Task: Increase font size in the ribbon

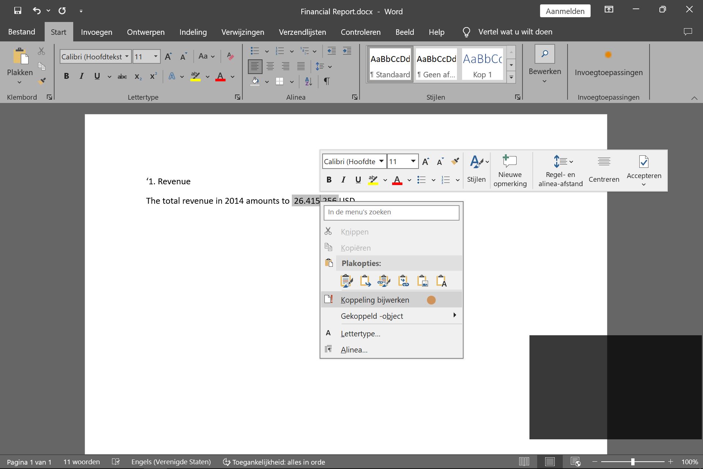Action: pos(168,56)
